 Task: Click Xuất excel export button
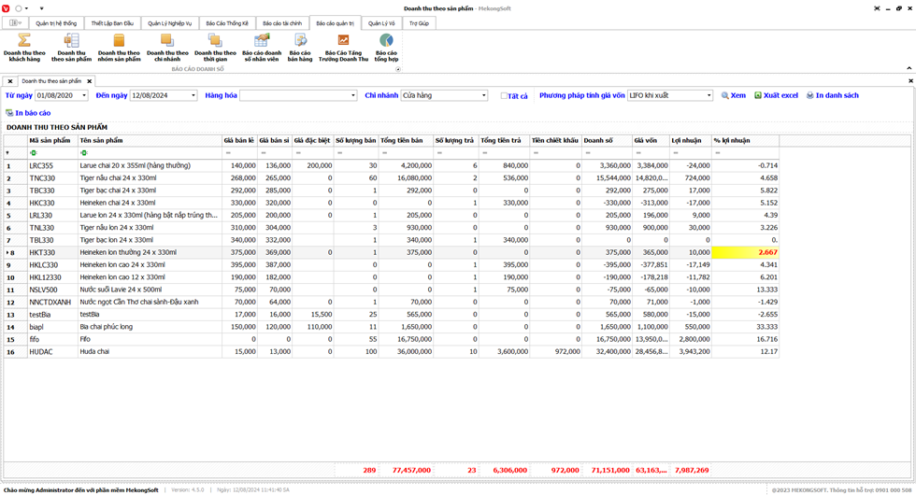(x=776, y=95)
